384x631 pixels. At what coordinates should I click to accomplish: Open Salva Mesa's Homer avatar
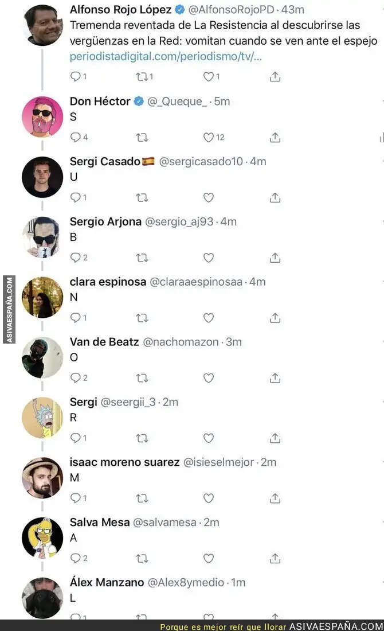pyautogui.click(x=42, y=537)
